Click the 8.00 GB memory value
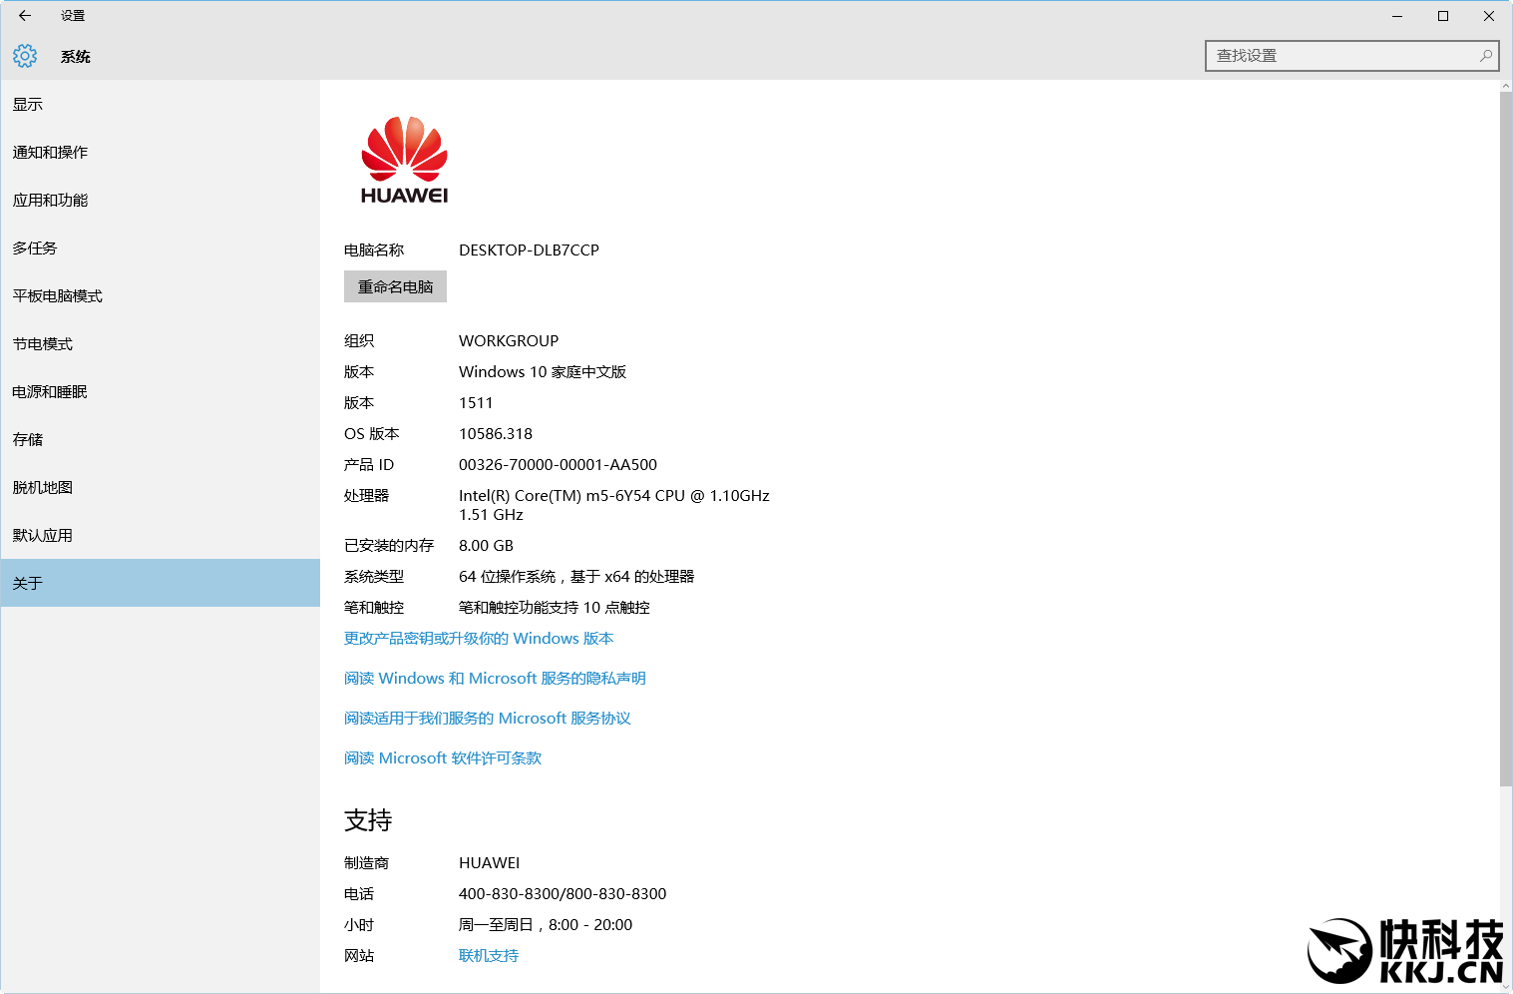 (486, 546)
